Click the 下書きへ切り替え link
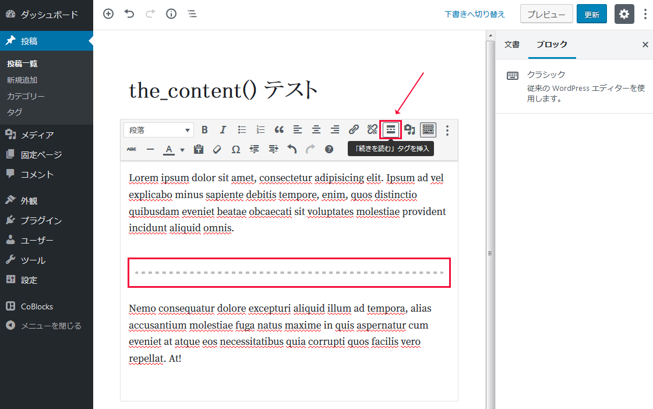Viewport: 653px width, 409px height. pyautogui.click(x=474, y=14)
